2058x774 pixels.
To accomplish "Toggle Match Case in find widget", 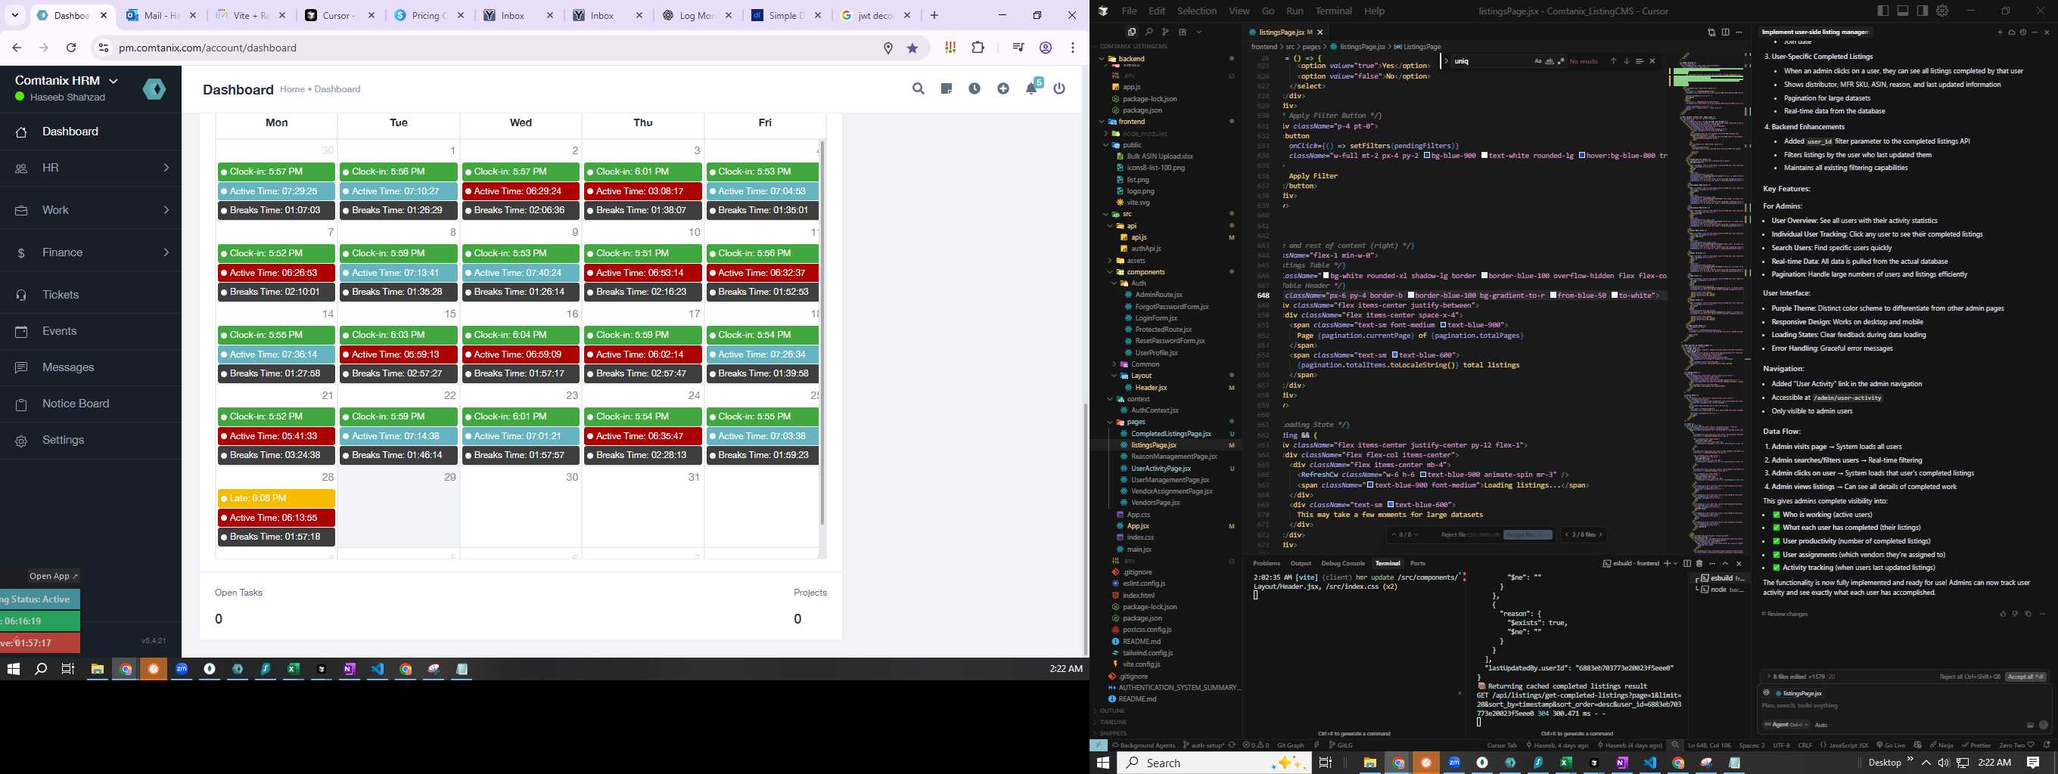I will point(1538,60).
